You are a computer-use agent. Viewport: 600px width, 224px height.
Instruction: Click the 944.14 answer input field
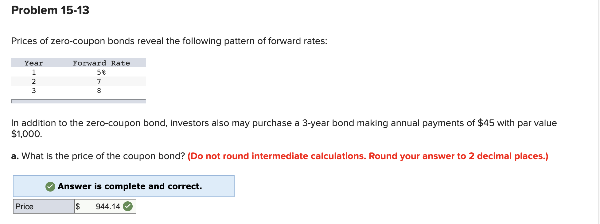107,207
